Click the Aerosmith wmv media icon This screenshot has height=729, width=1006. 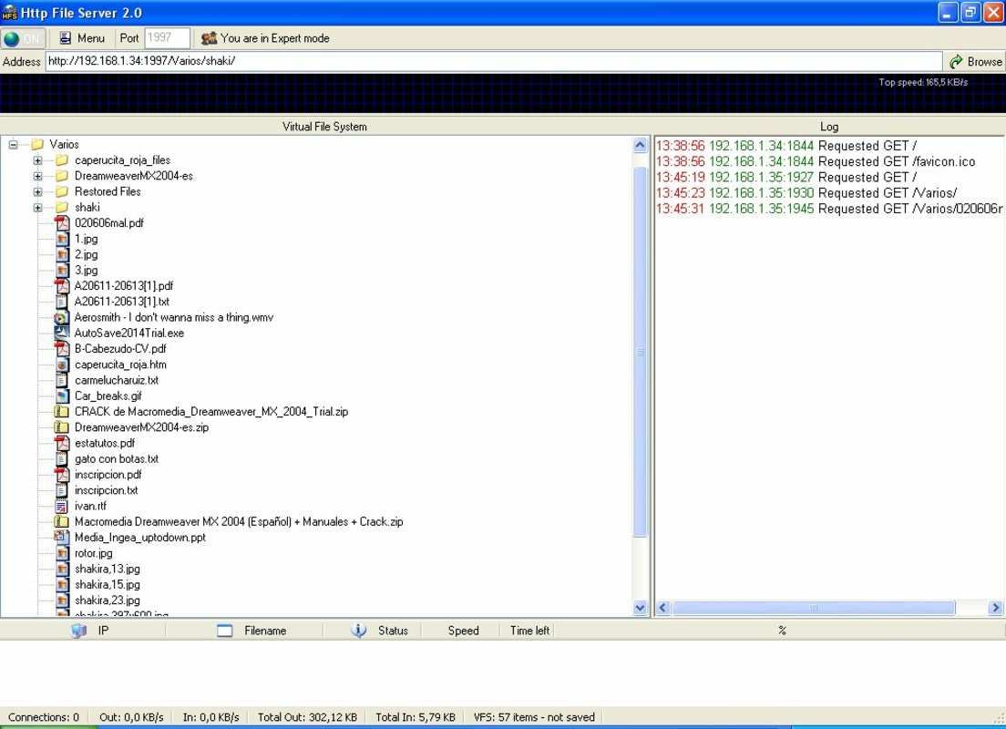62,317
